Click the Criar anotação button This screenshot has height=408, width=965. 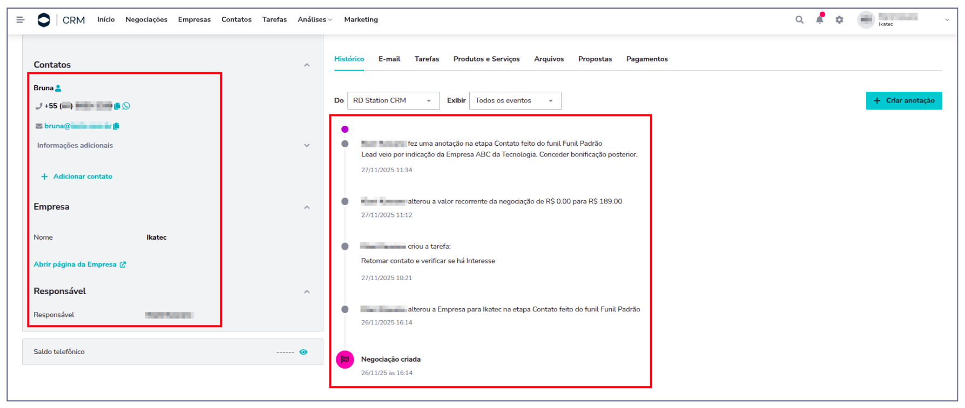[x=903, y=101]
